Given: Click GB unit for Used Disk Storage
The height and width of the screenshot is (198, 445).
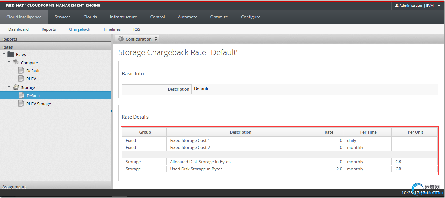Looking at the screenshot, I should pos(398,169).
